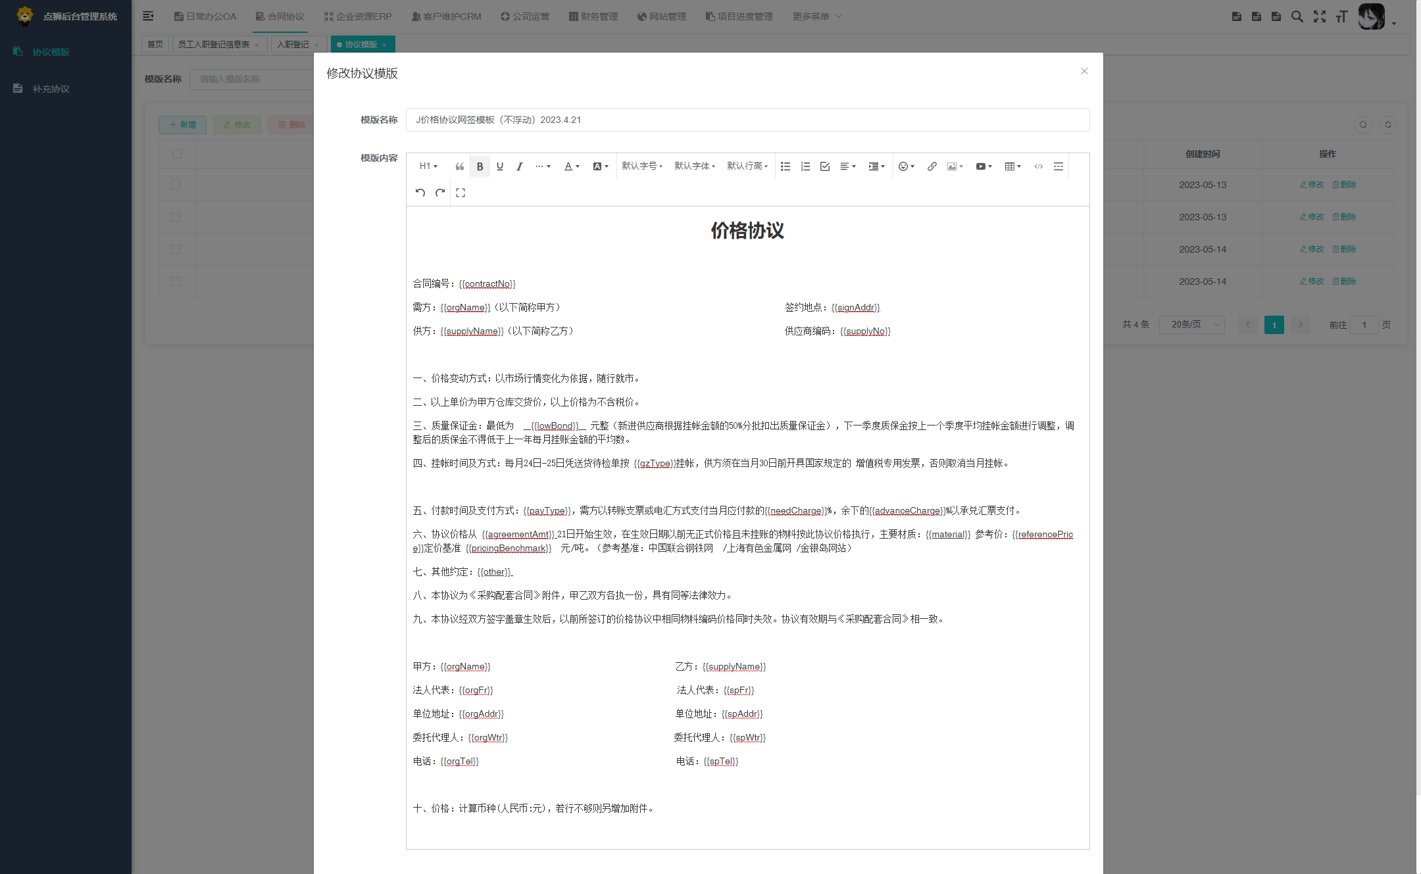Click the undo icon in the editor
The height and width of the screenshot is (874, 1421).
420,192
